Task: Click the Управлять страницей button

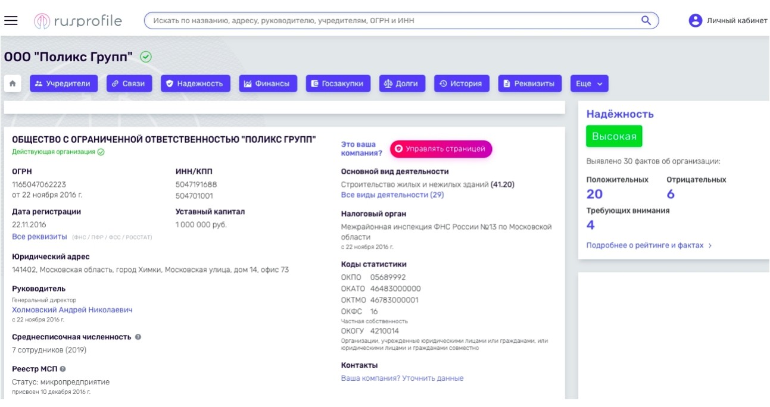Action: point(441,149)
